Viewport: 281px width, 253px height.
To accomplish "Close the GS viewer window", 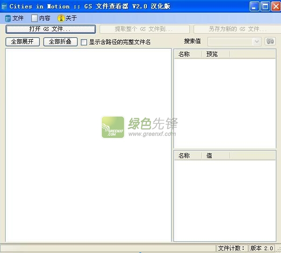I will click(x=276, y=6).
